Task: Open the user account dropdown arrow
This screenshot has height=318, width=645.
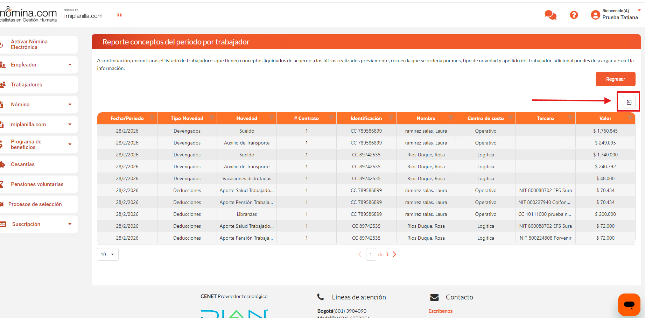Action: 639,10
